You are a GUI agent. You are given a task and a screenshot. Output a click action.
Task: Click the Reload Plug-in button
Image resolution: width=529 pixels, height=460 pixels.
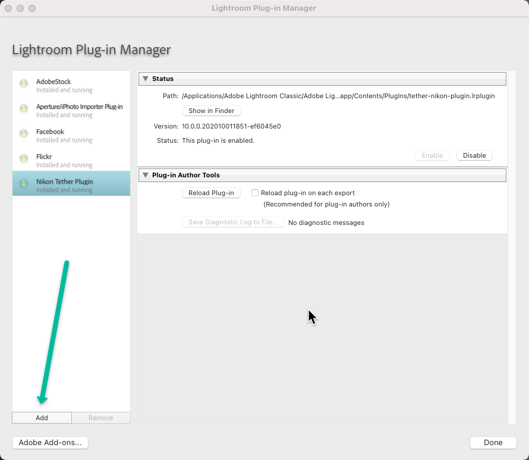coord(211,193)
